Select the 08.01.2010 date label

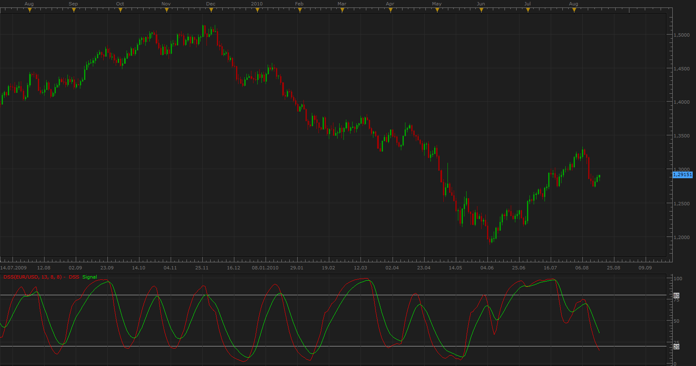[x=265, y=268]
